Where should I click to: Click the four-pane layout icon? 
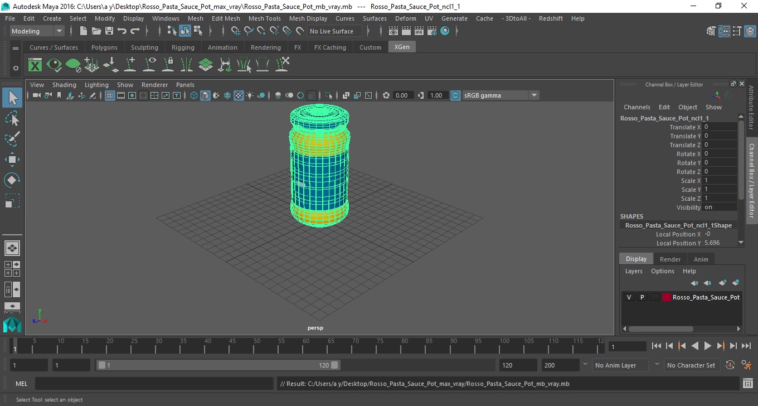point(12,269)
